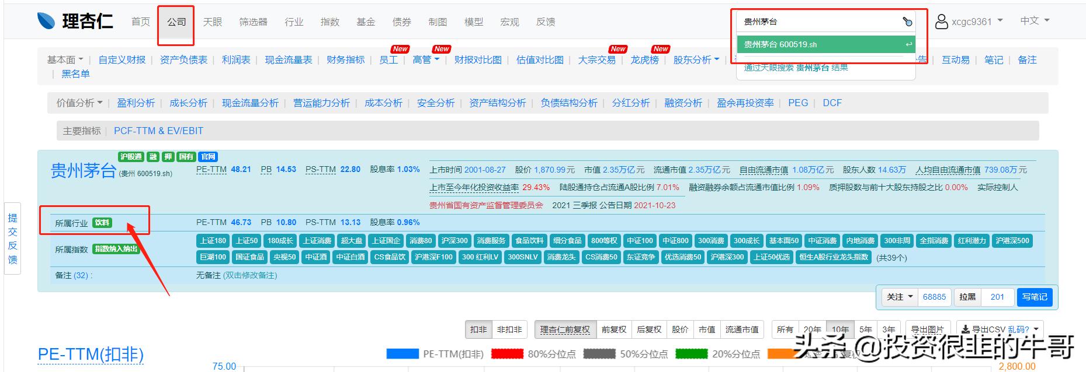Viewport: 1086px width, 372px height.
Task: Open the 央视50 index tag
Action: tap(284, 257)
